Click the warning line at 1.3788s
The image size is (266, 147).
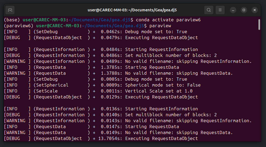118,73
